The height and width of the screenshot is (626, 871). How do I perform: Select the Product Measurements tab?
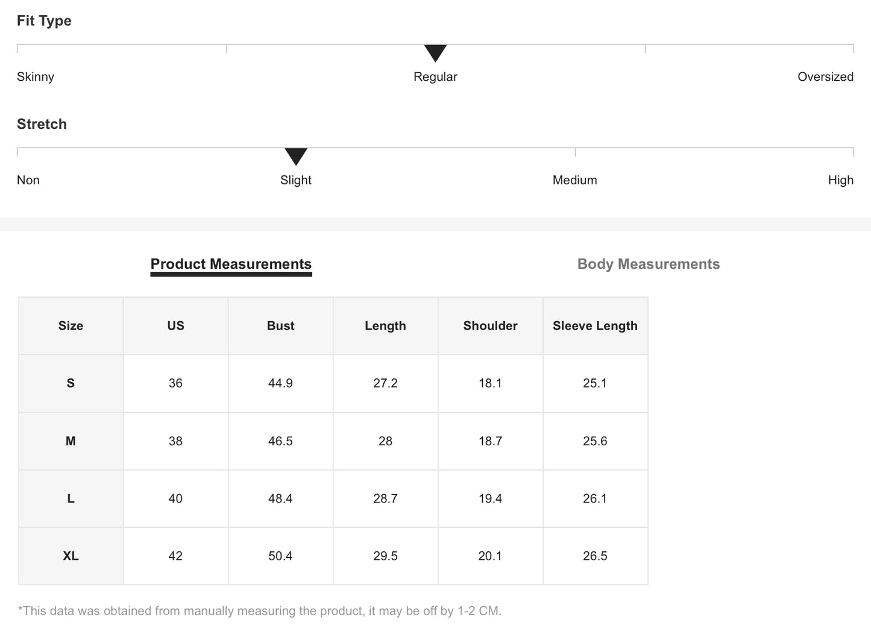point(231,264)
